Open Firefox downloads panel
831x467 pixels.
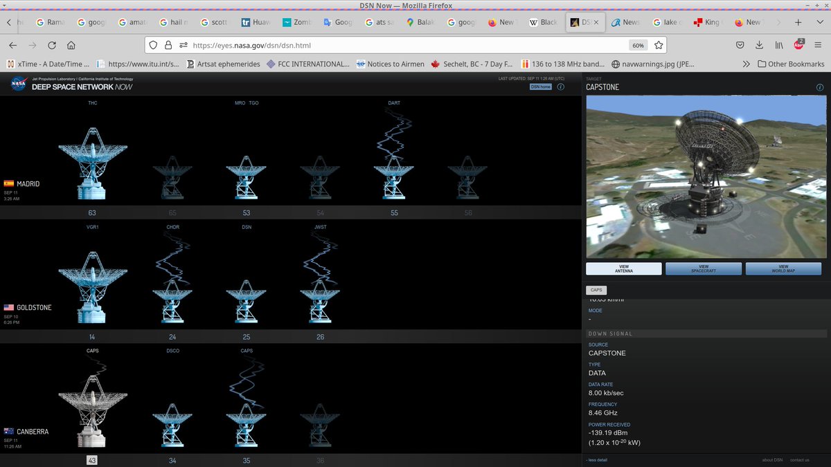[760, 45]
